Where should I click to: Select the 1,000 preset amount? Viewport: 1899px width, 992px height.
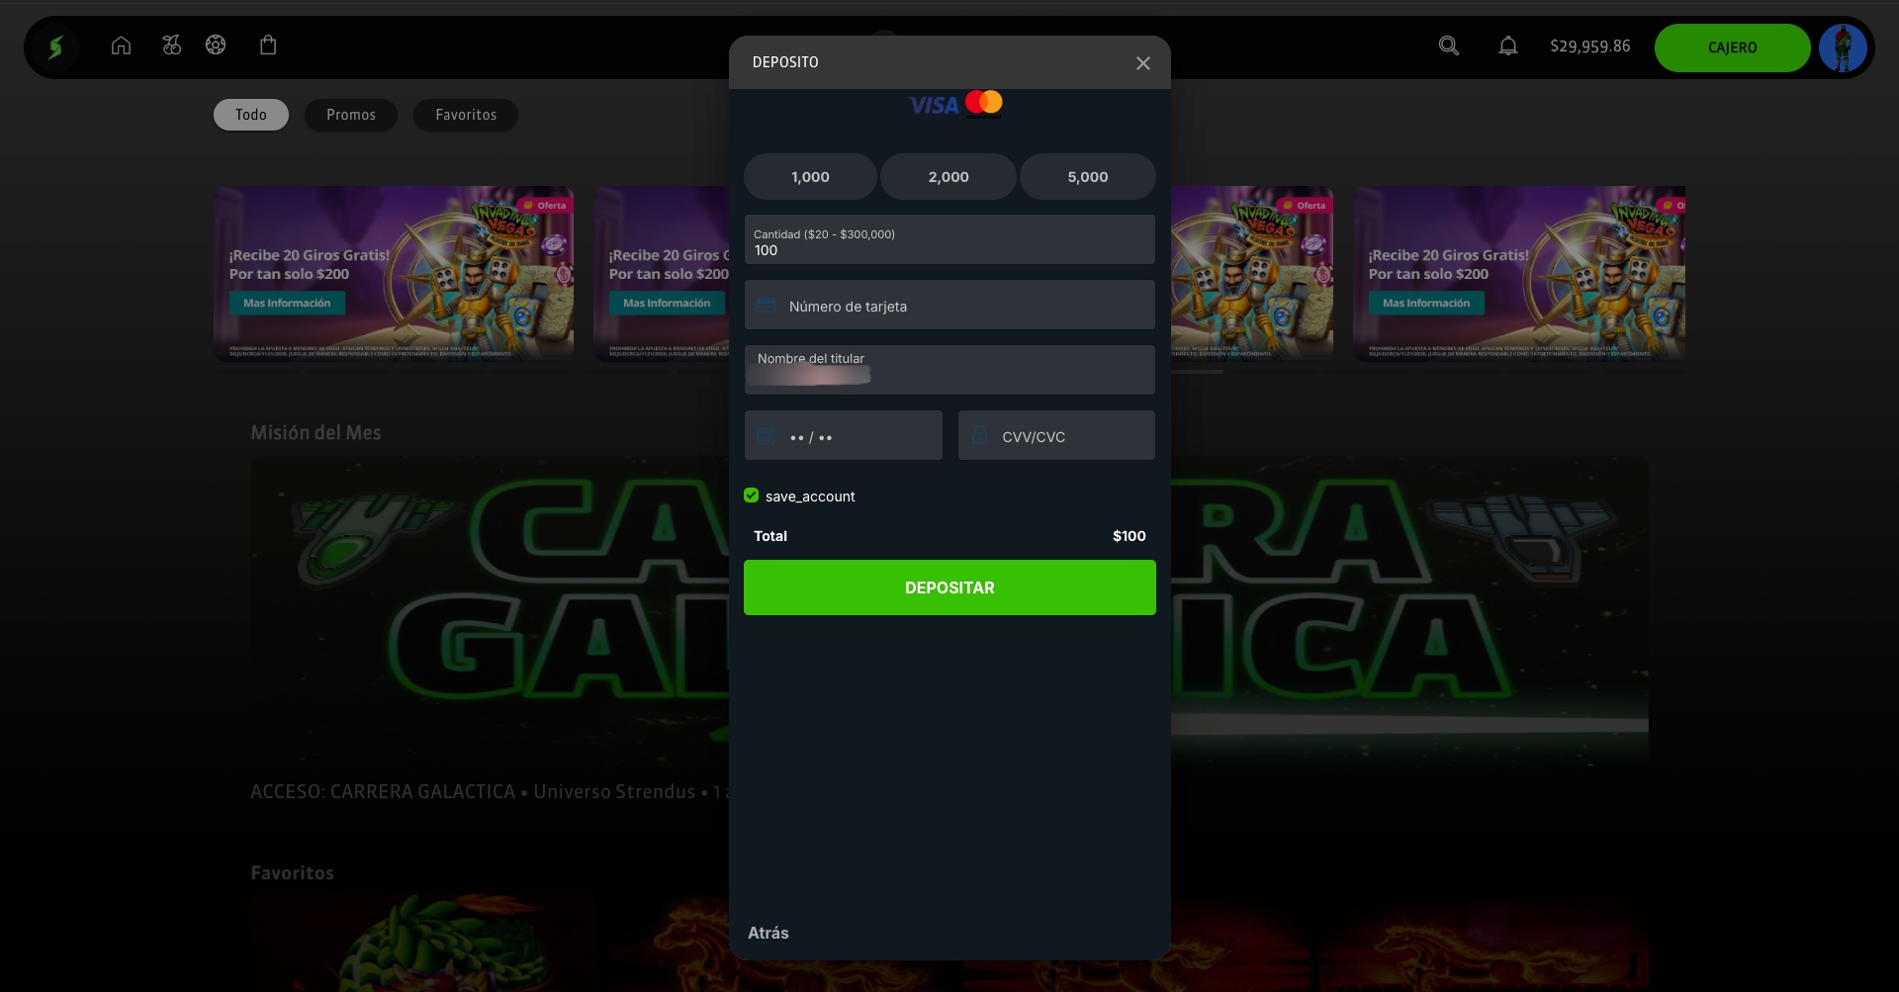[x=810, y=177]
